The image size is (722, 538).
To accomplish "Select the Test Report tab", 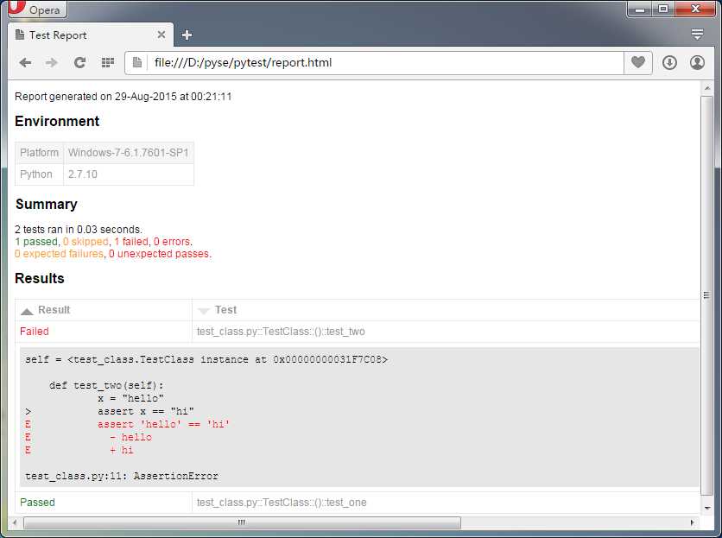I will click(90, 35).
